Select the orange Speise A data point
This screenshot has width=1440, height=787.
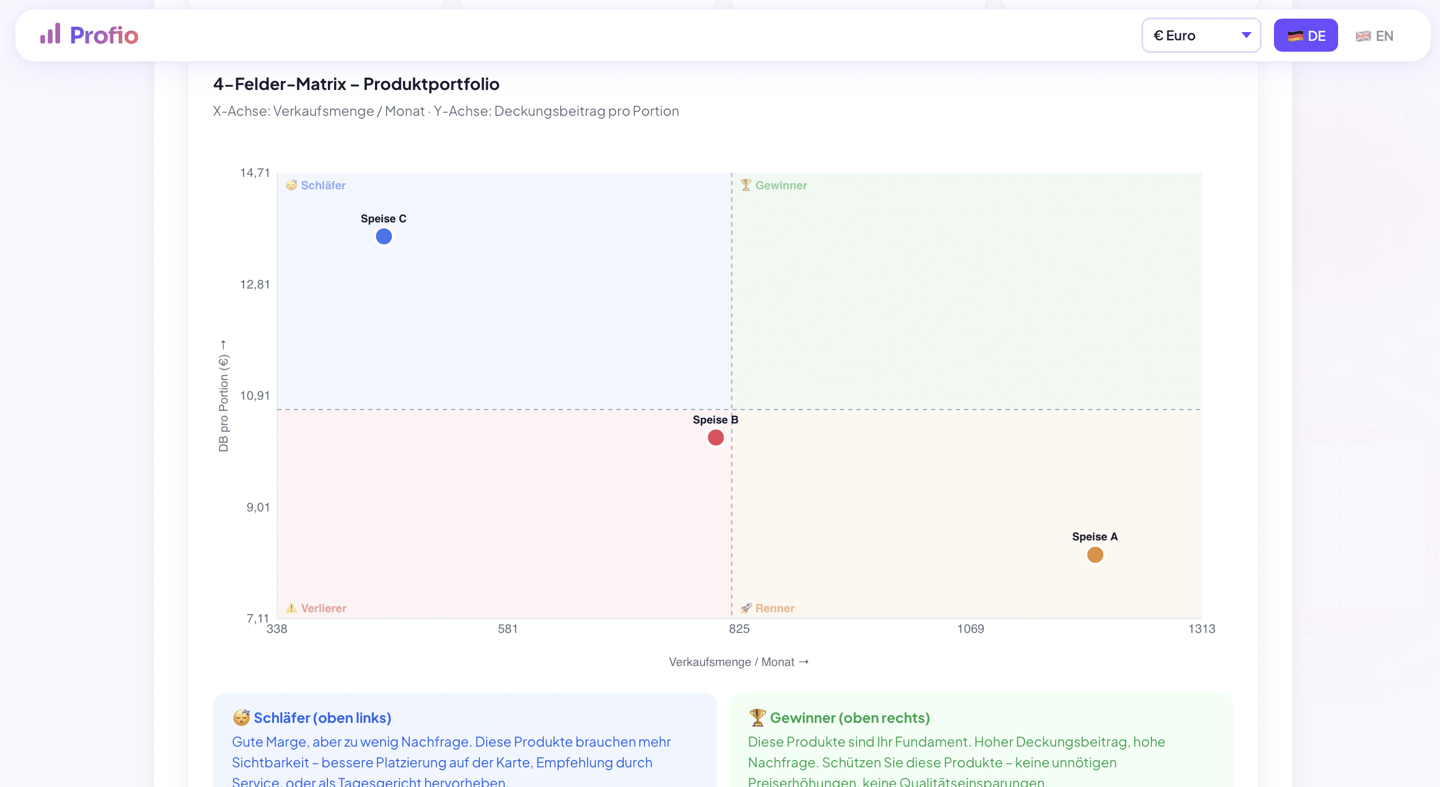pos(1095,554)
